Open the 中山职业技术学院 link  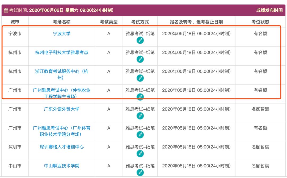[62, 166]
